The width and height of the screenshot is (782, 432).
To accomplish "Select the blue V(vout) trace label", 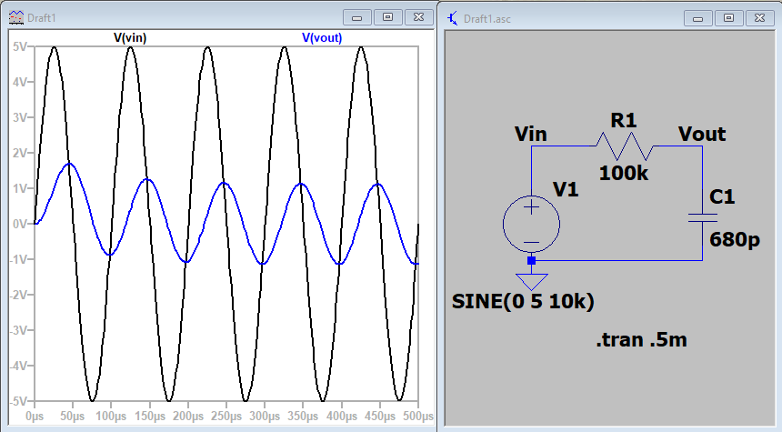I will tap(322, 37).
